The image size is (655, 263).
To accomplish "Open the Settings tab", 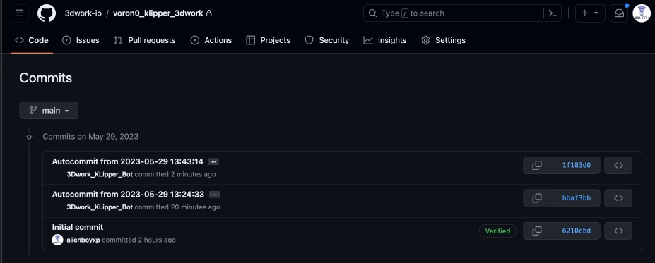I will pyautogui.click(x=444, y=40).
